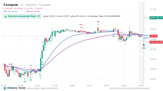Viewport: 163px width, 91px height.
Task: Click the 110.00 price axis label
Action: click(x=153, y=79)
